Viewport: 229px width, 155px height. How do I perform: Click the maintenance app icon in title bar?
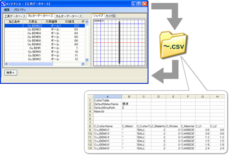[x=3, y=4]
